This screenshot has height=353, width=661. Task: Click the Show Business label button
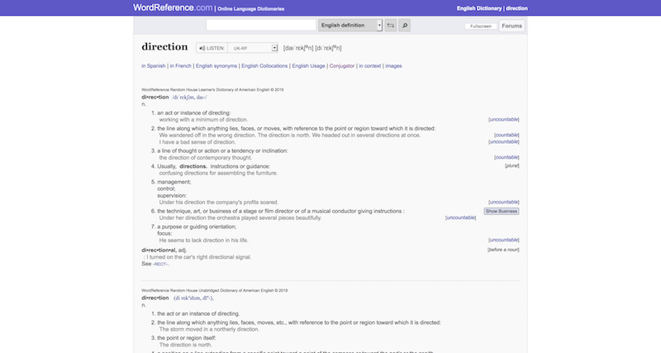click(502, 211)
